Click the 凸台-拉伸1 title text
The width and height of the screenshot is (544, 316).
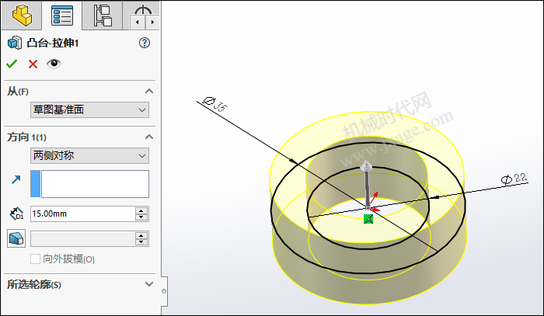pyautogui.click(x=53, y=43)
